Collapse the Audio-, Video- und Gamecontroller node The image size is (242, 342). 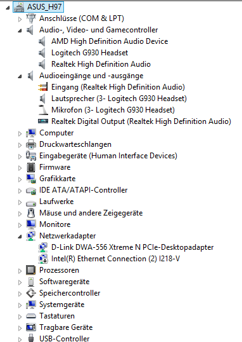(20, 31)
